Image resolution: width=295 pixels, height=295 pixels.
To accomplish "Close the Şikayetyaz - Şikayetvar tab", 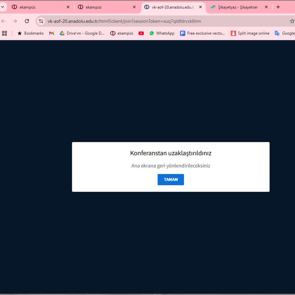I will pos(266,7).
